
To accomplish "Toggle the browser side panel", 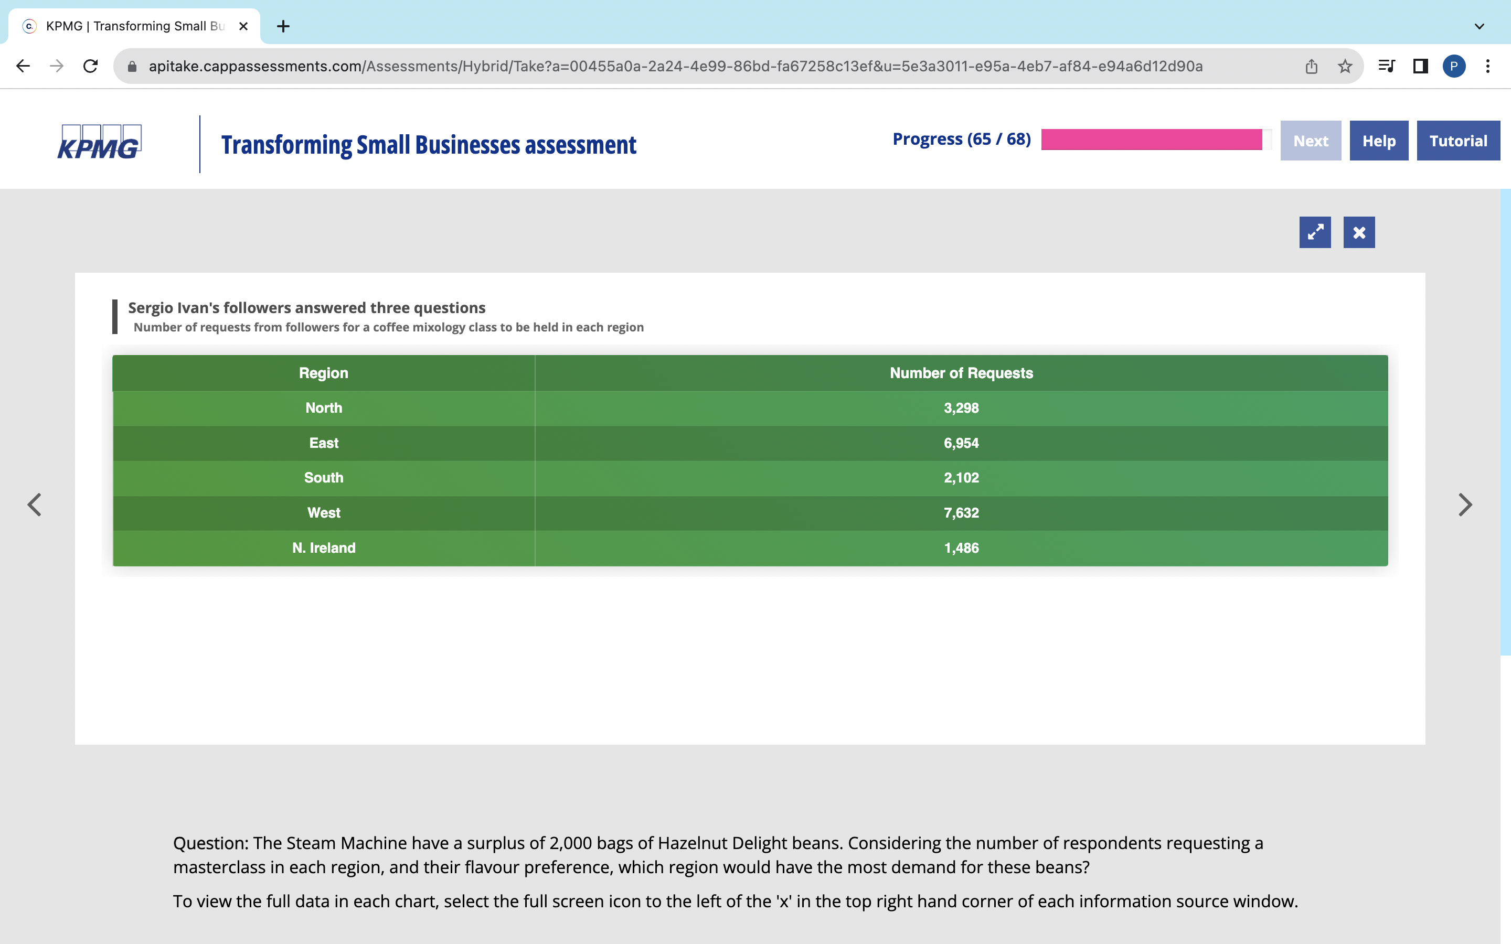I will click(1420, 66).
